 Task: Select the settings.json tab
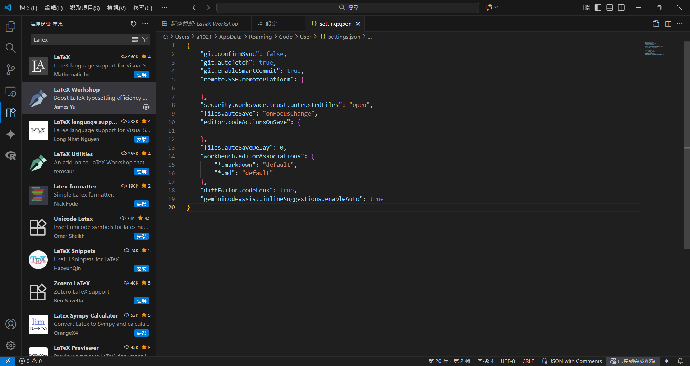tap(335, 24)
